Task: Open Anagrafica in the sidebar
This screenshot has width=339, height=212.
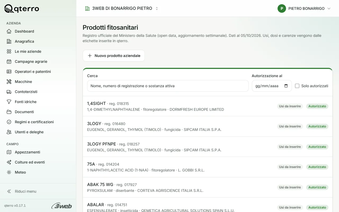Action: coord(38,41)
